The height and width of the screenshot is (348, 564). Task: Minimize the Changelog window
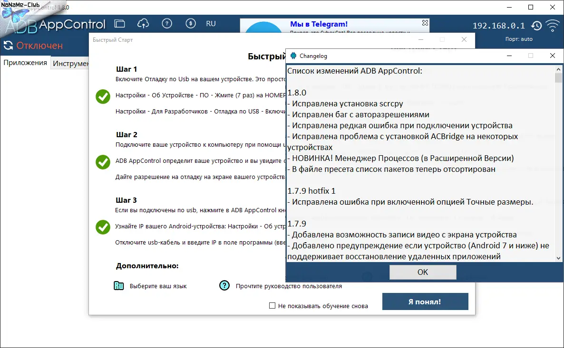tap(509, 56)
